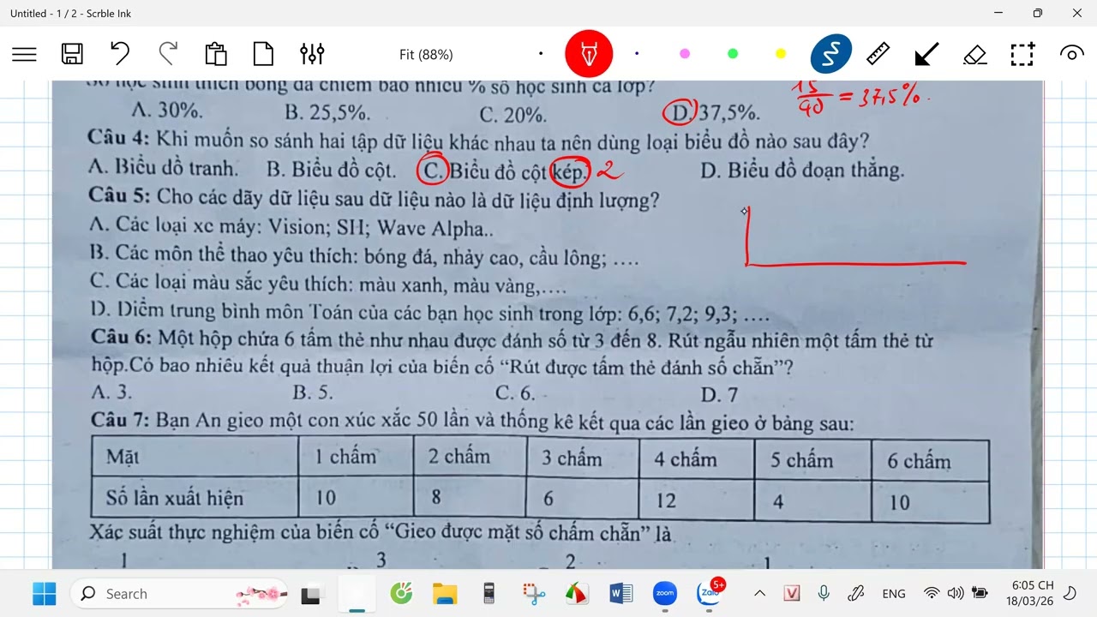Screen dimensions: 1097x617
Task: Choose the yellow highlighter color
Action: coord(781,54)
